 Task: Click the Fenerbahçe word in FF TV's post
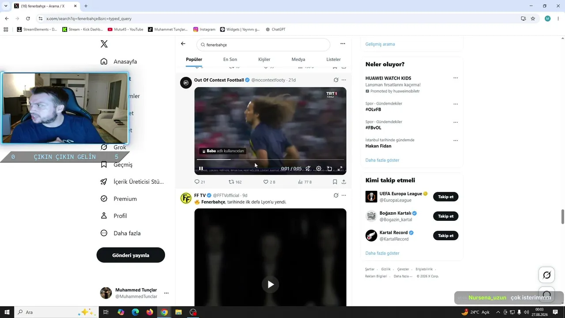click(x=213, y=202)
